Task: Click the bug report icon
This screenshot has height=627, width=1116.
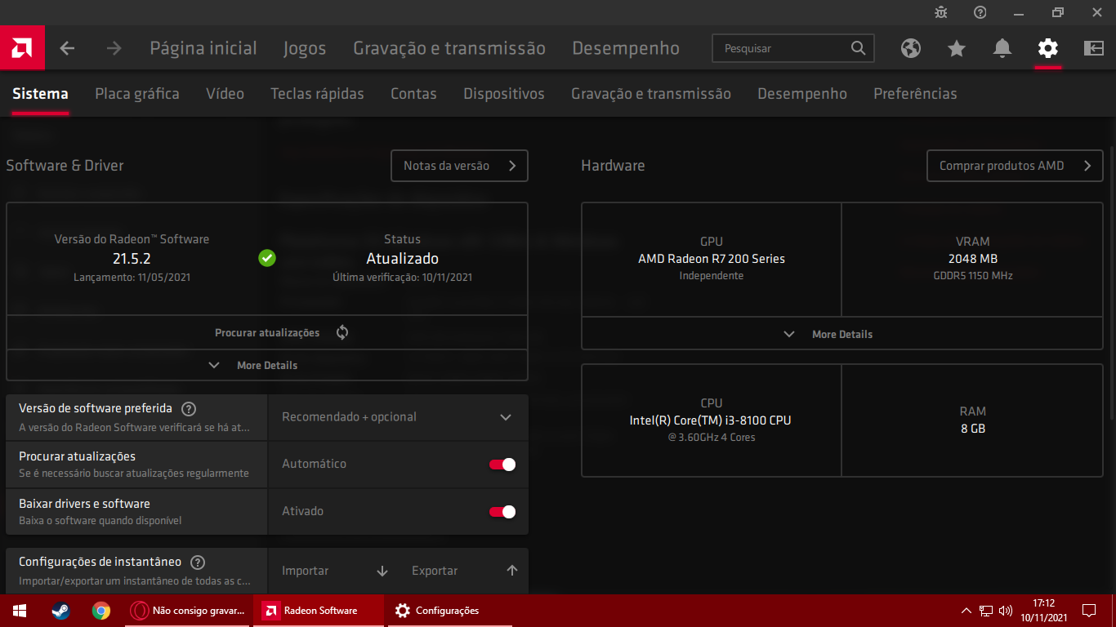Action: coord(941,12)
